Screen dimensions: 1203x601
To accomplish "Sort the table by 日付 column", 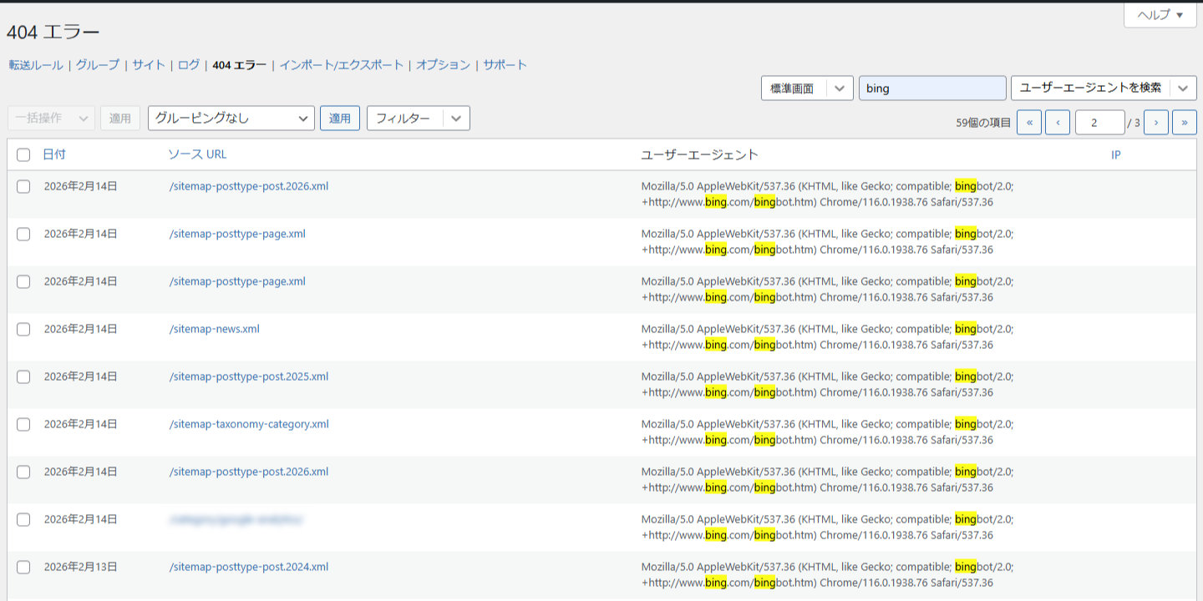I will [54, 154].
